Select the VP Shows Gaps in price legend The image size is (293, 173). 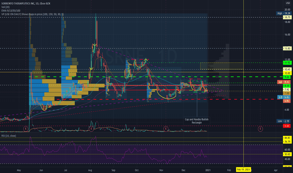tap(32, 14)
